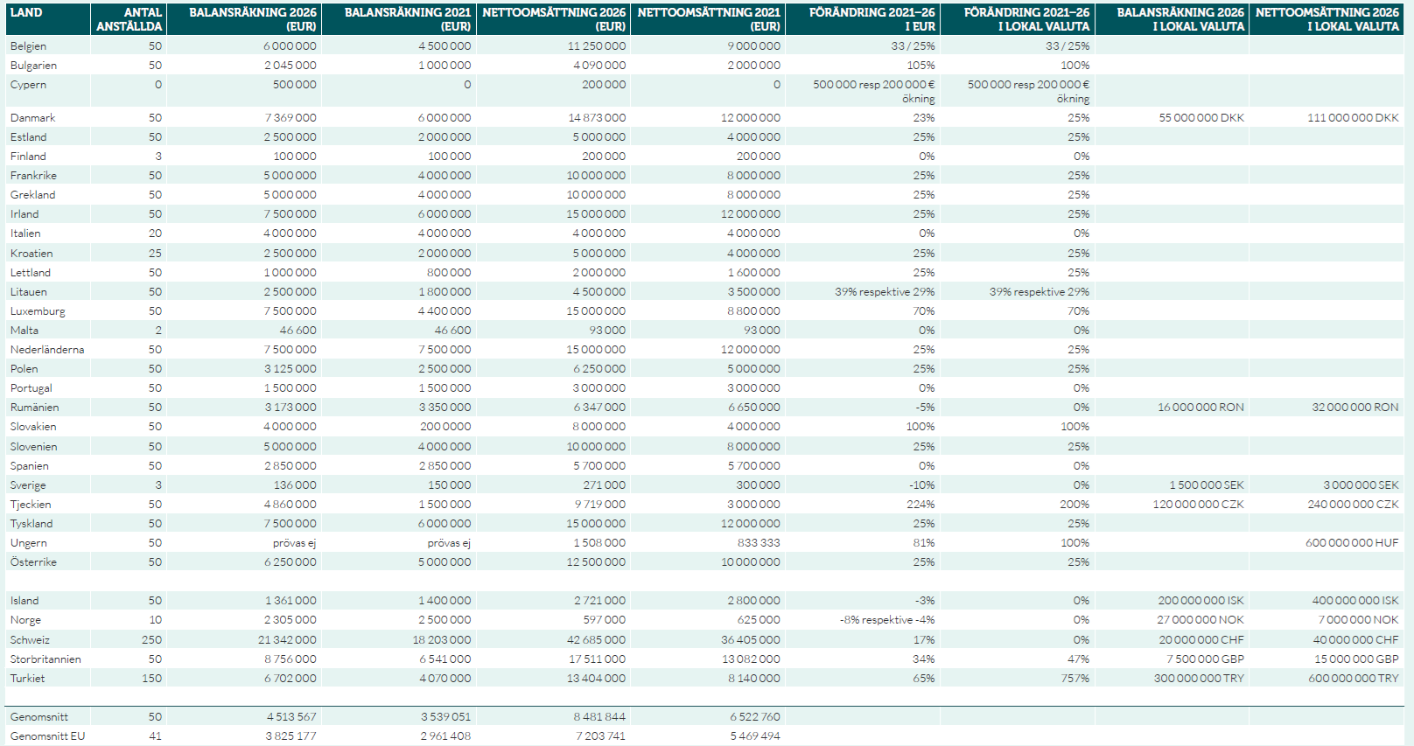This screenshot has width=1414, height=746.
Task: Click the Förändring 2021–26 i EUR header
Action: point(871,19)
